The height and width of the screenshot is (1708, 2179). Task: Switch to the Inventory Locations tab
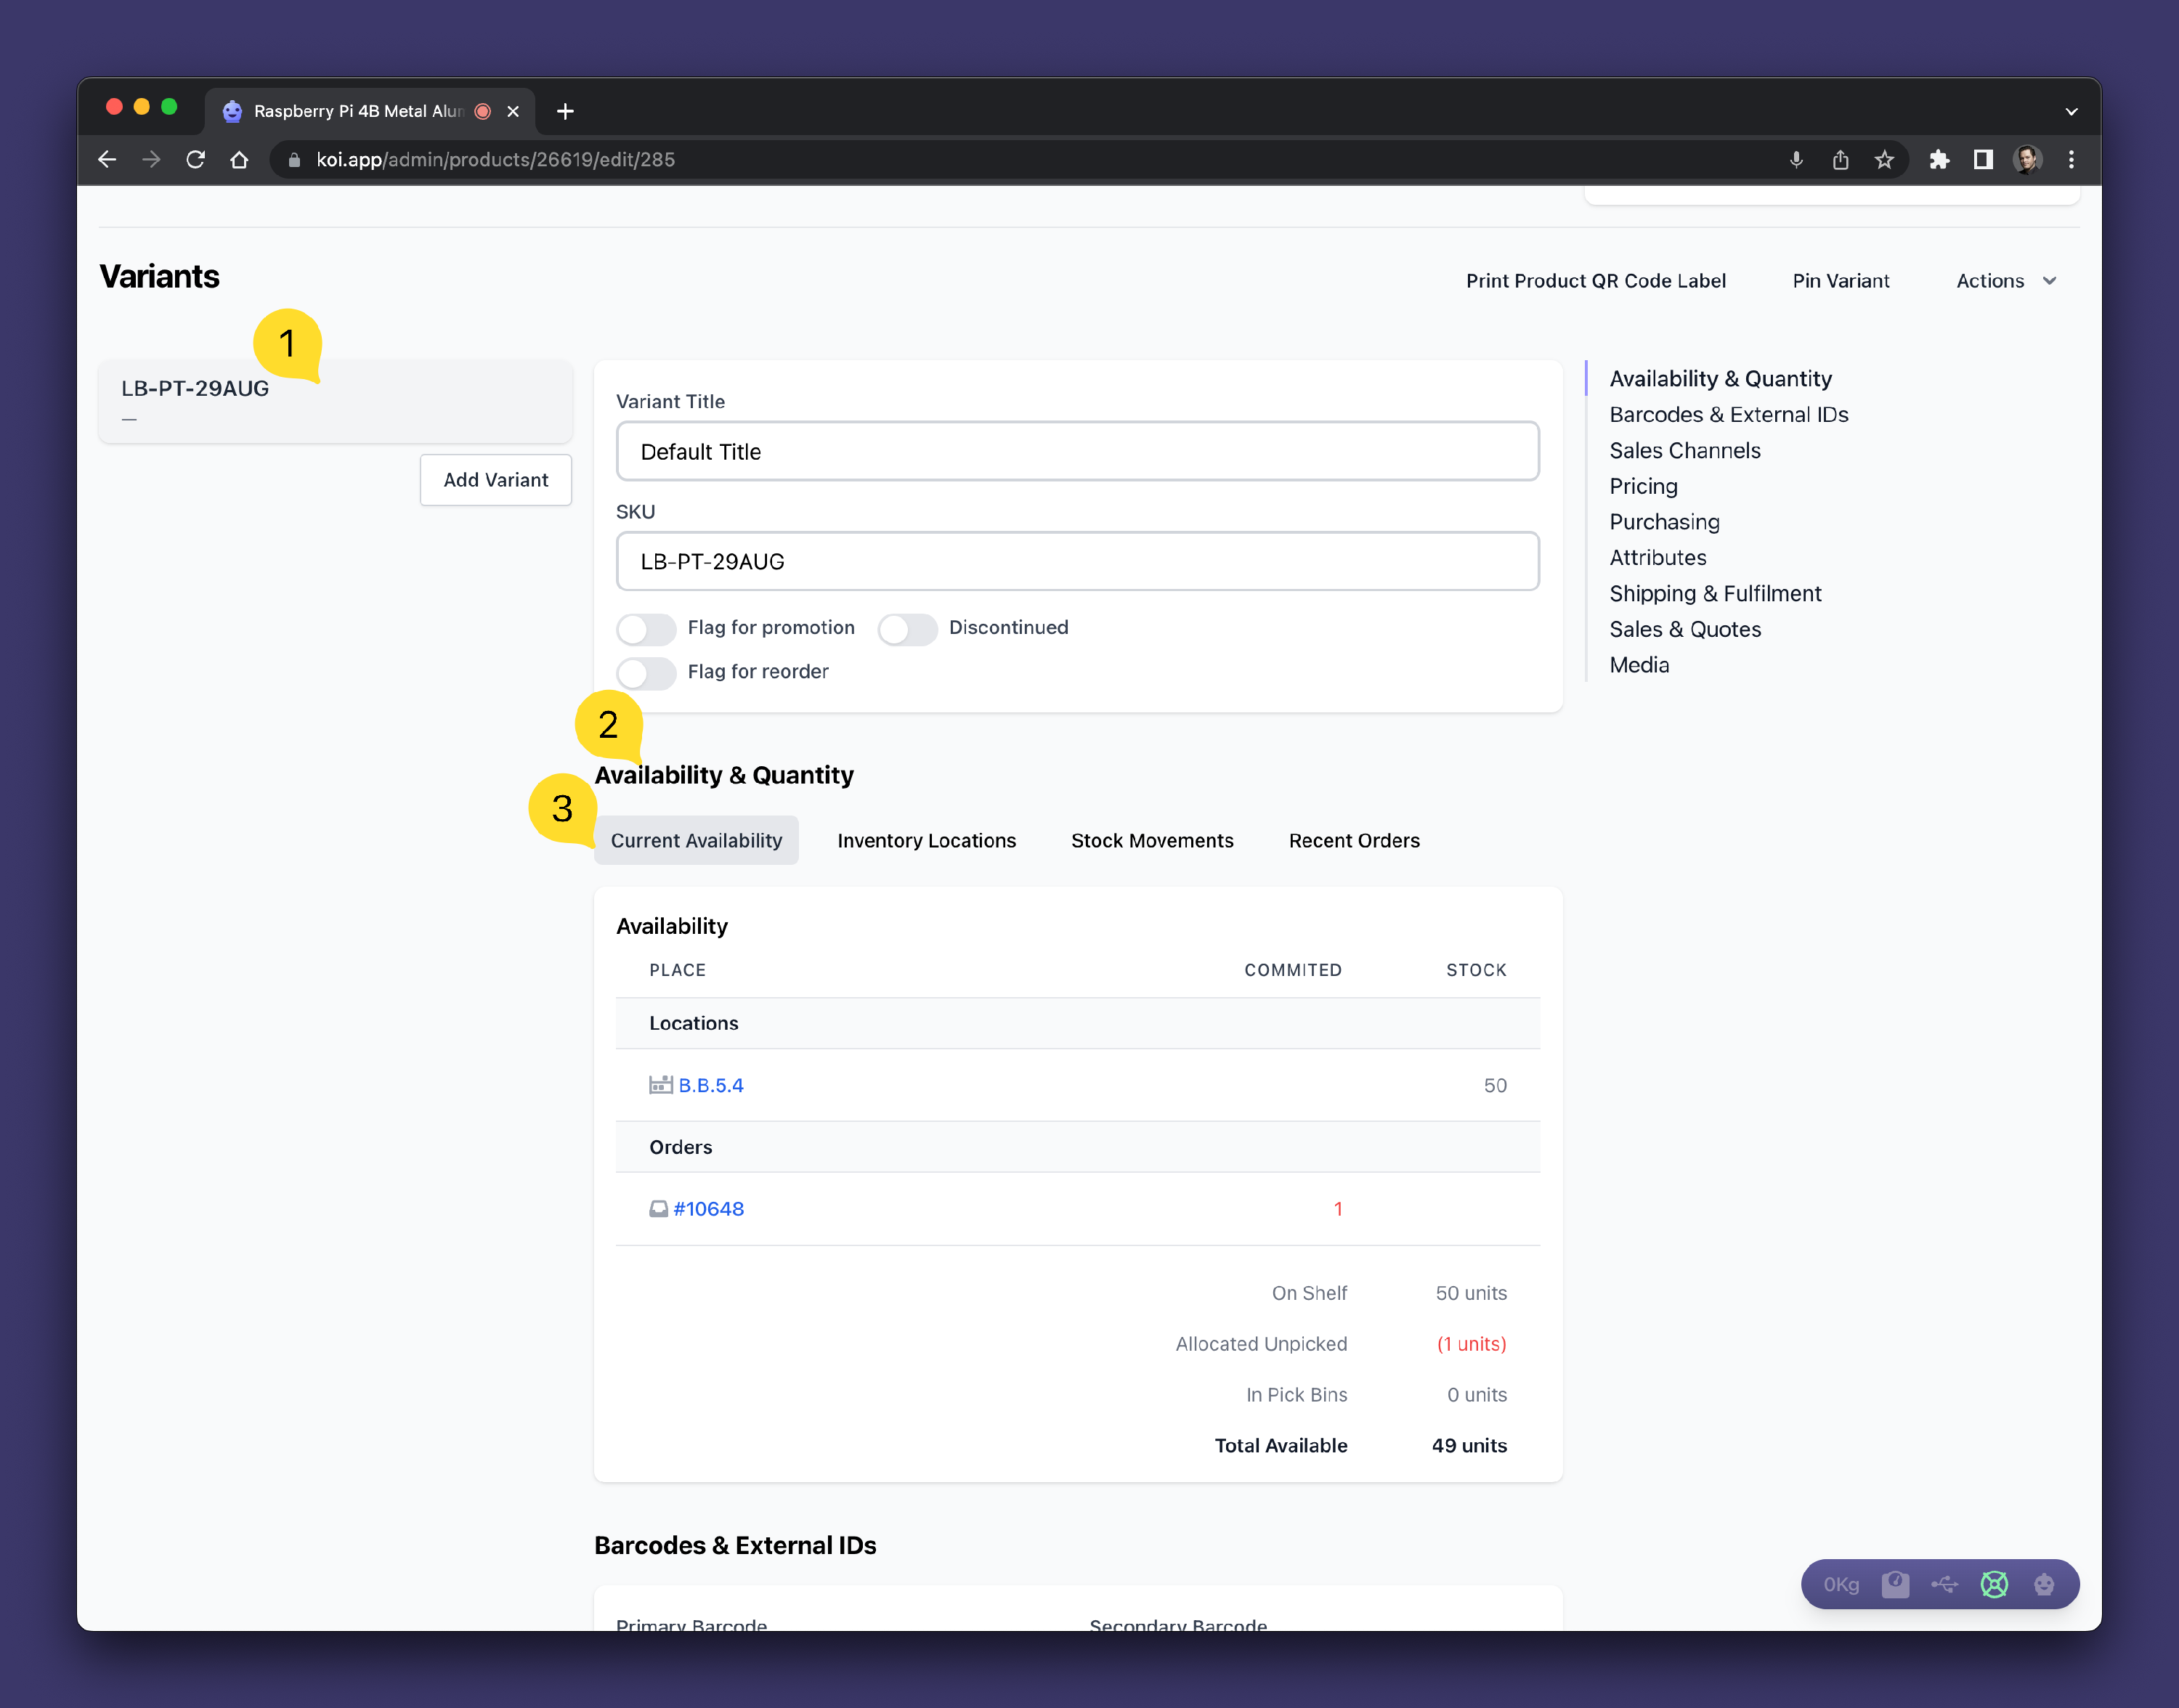click(x=926, y=841)
